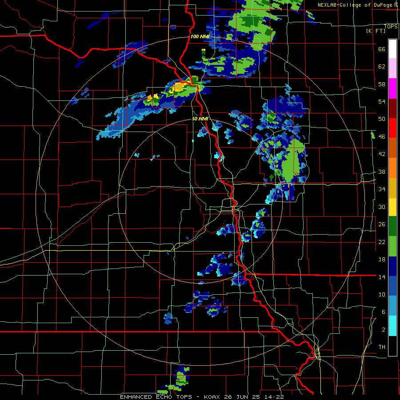Click the legend value 34
Image resolution: width=400 pixels, height=400 pixels.
382,189
